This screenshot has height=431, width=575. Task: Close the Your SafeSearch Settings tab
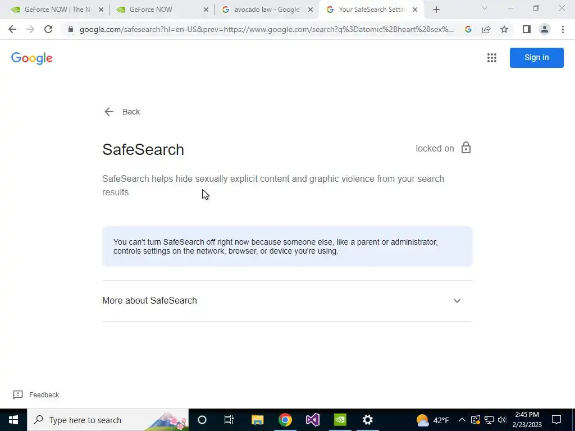[x=415, y=10]
